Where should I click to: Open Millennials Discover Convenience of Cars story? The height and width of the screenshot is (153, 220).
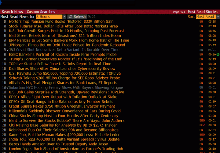[65, 111]
